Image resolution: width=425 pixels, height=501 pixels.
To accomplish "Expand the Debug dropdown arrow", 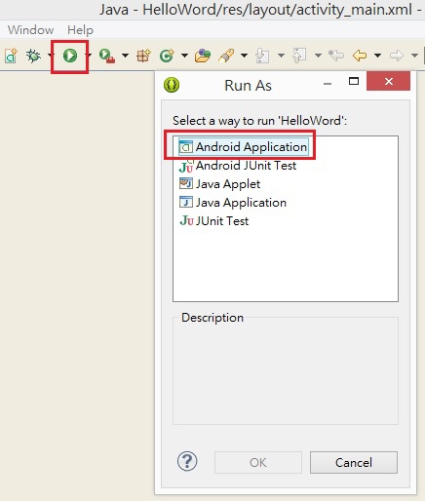I will [x=50, y=56].
